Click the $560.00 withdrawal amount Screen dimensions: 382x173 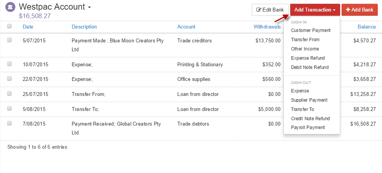point(272,79)
